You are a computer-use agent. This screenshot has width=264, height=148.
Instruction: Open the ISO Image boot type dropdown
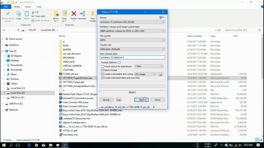[x=145, y=74]
